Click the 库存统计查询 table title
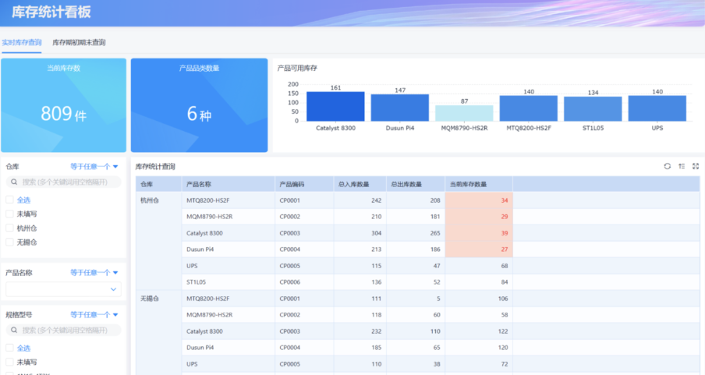This screenshot has height=375, width=705. (155, 166)
